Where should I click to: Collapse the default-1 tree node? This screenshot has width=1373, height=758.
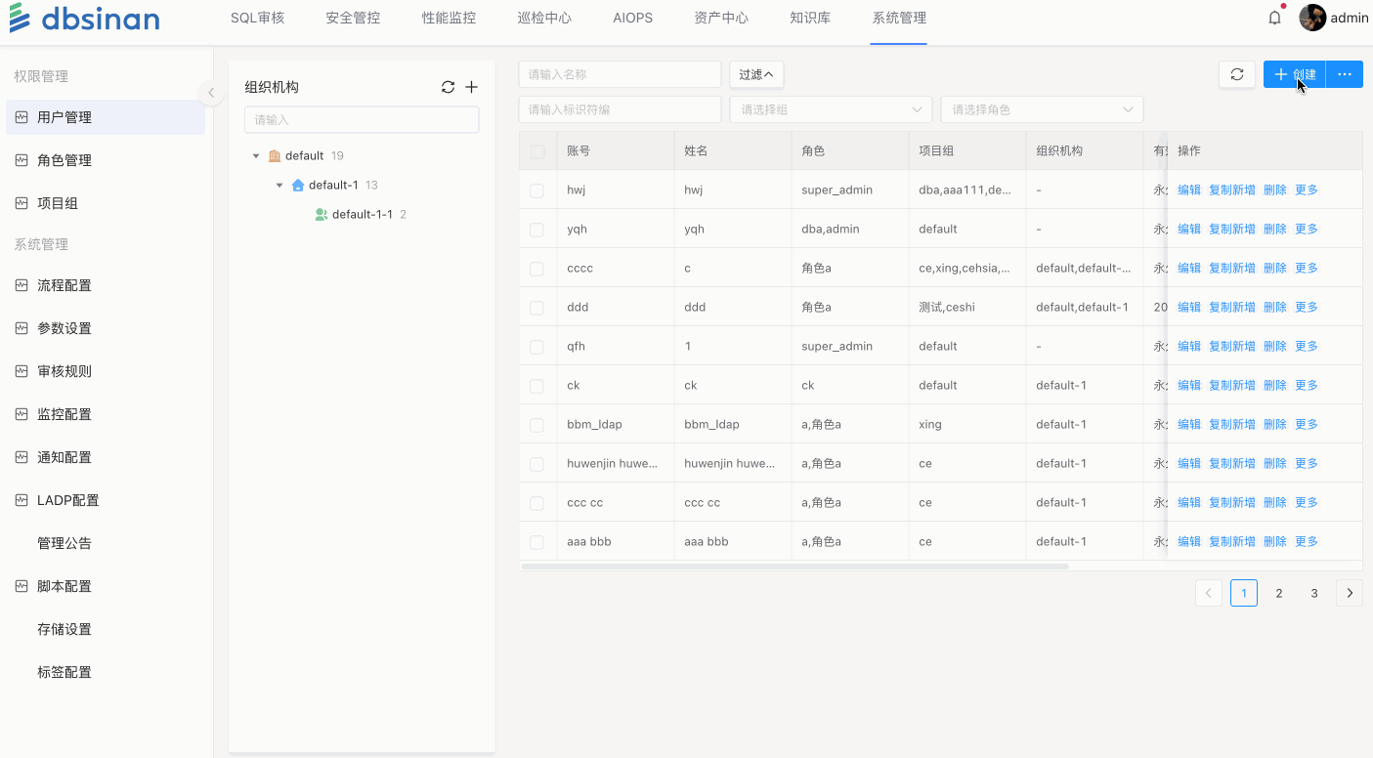pyautogui.click(x=279, y=185)
